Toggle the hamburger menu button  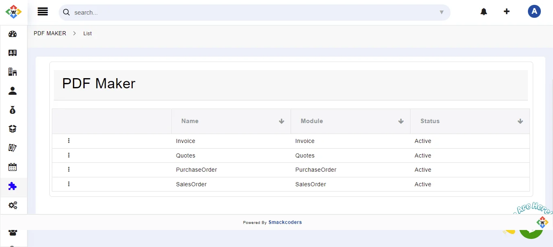point(43,12)
